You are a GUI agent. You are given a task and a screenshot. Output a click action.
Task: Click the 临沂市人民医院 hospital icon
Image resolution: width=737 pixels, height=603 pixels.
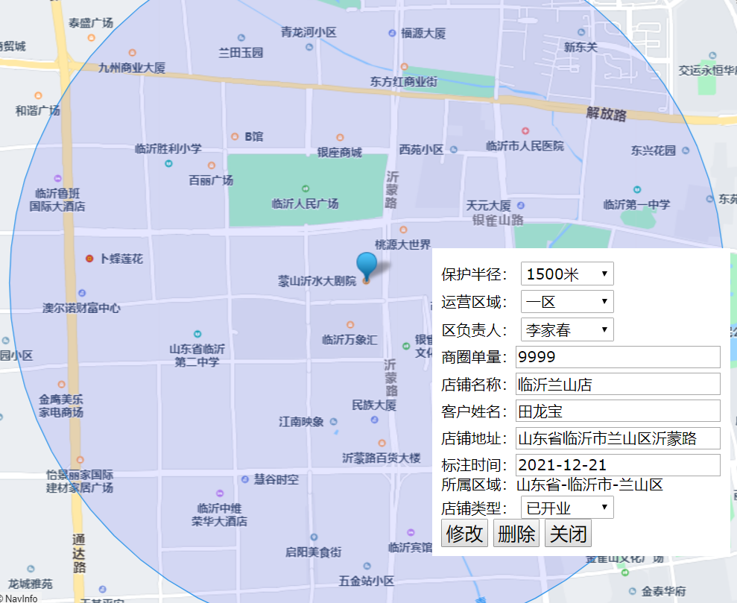(x=525, y=130)
